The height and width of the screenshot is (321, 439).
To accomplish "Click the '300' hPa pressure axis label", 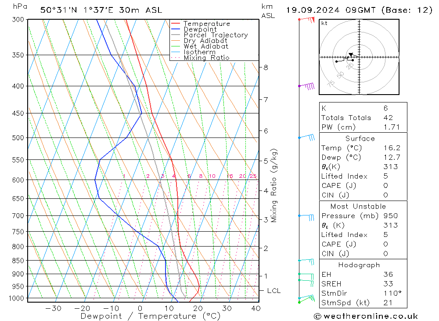I will (18, 20).
